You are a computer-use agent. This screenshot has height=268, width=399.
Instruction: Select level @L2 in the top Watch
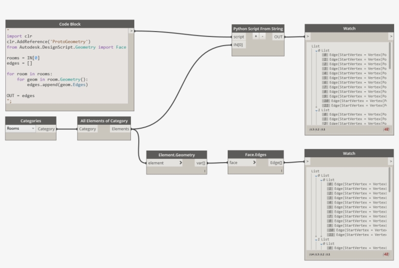point(317,130)
